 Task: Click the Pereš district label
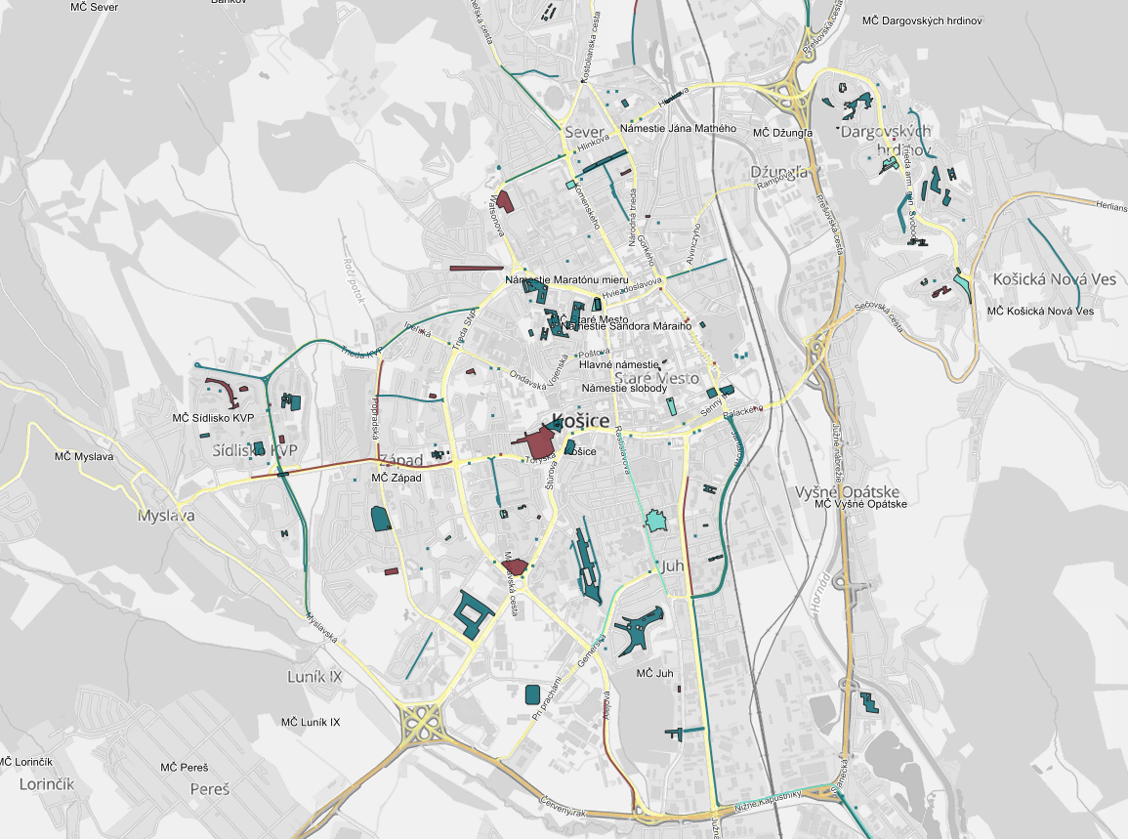tap(209, 788)
